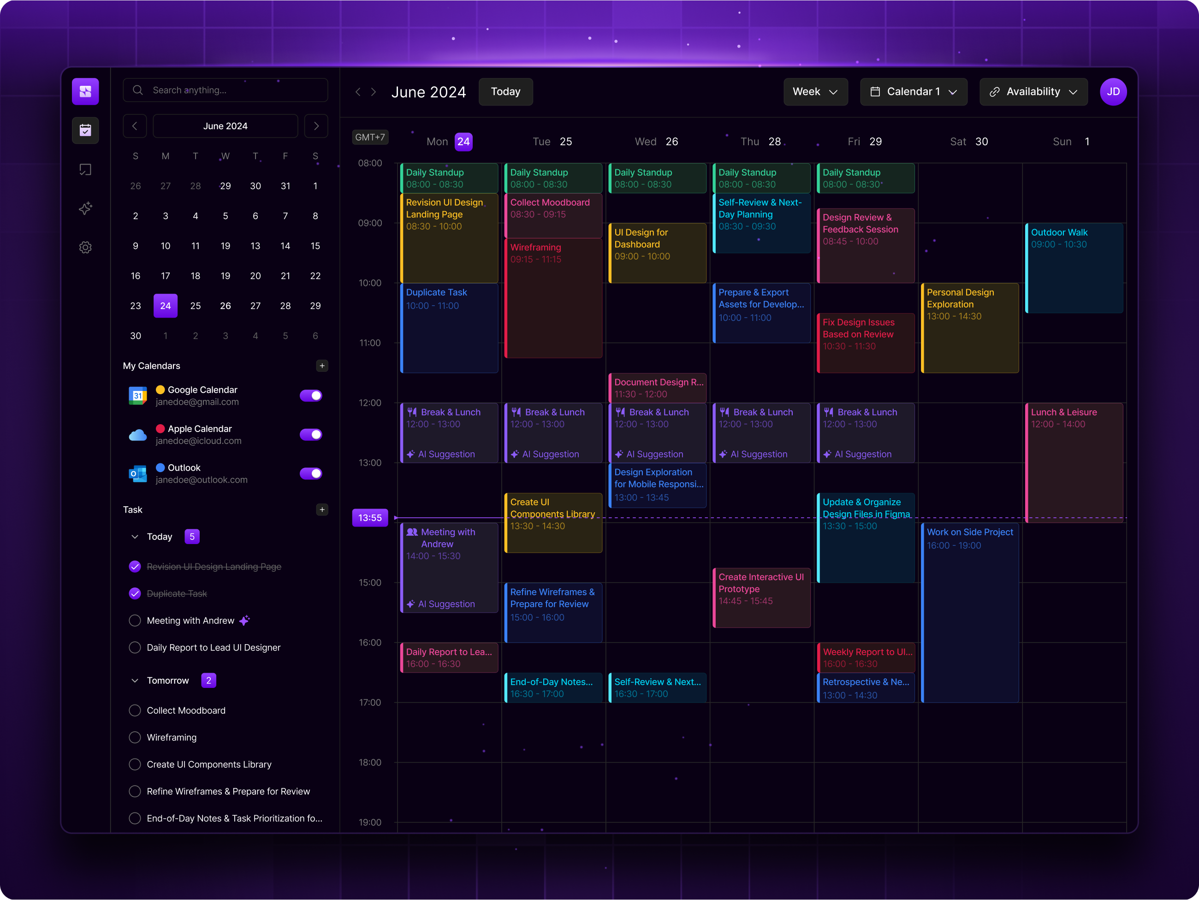The height and width of the screenshot is (900, 1199).
Task: Click the JD profile avatar
Action: (1113, 92)
